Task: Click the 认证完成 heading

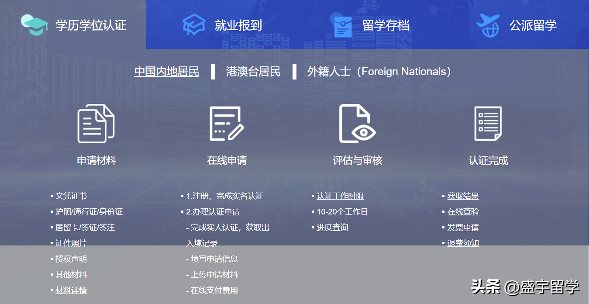Action: click(x=488, y=161)
